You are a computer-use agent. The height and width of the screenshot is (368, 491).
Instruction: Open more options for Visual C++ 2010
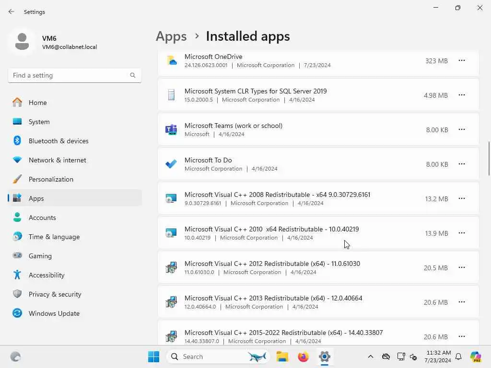pyautogui.click(x=462, y=233)
